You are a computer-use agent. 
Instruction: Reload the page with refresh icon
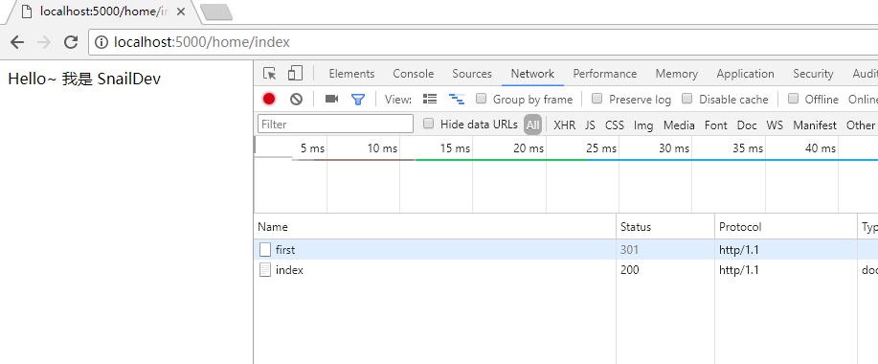[x=71, y=42]
